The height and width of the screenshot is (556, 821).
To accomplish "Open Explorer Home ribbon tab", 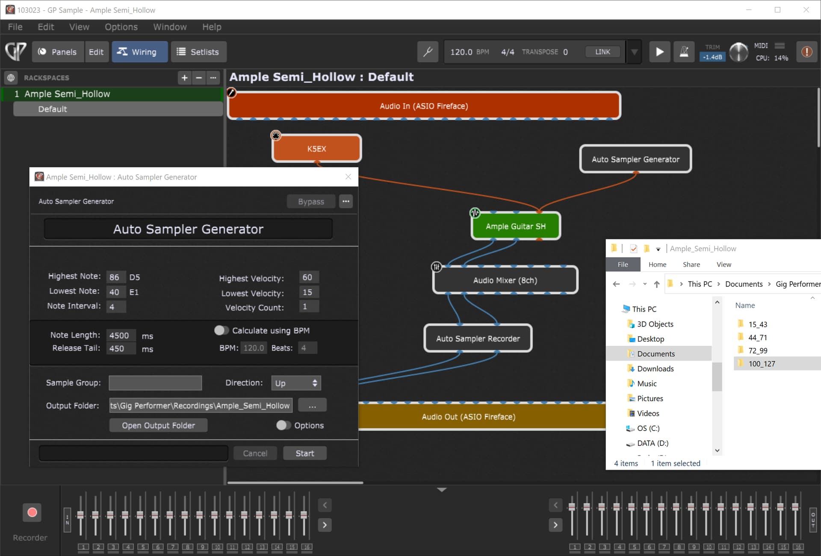I will pyautogui.click(x=657, y=265).
